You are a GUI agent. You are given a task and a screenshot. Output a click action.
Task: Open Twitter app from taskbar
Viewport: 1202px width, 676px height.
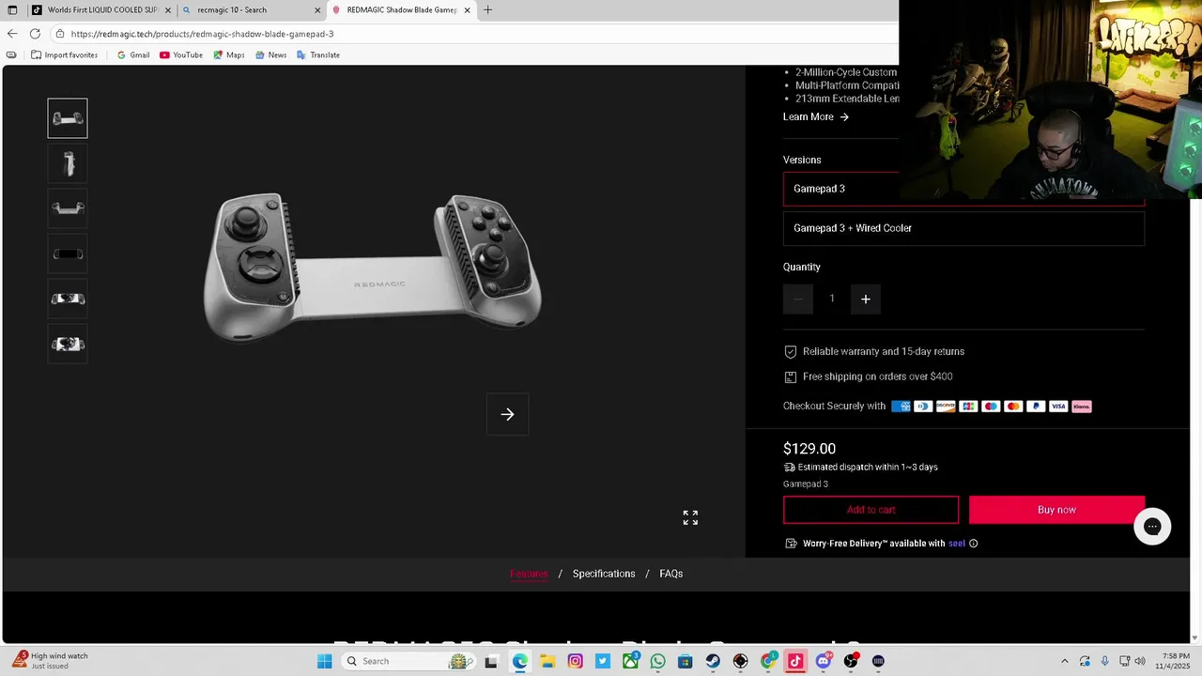tap(602, 661)
